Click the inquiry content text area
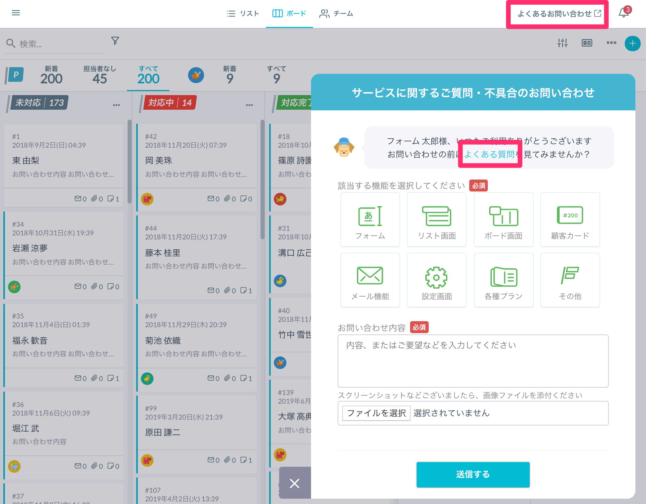646x504 pixels. [473, 361]
